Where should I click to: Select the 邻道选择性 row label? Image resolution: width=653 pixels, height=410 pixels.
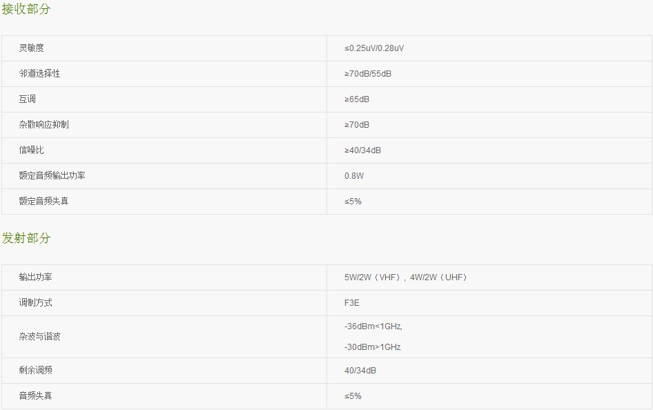(x=39, y=74)
